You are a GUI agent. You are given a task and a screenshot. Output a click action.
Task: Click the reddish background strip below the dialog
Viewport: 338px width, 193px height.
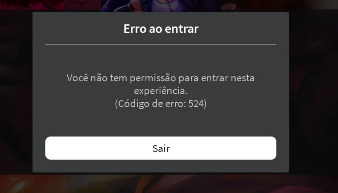click(x=169, y=183)
